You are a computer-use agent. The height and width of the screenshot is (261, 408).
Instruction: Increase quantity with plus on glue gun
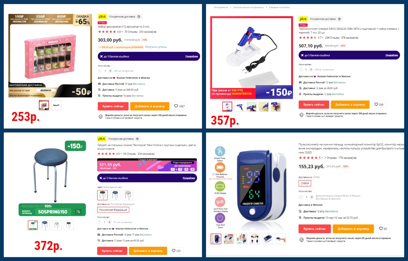[x=311, y=70]
